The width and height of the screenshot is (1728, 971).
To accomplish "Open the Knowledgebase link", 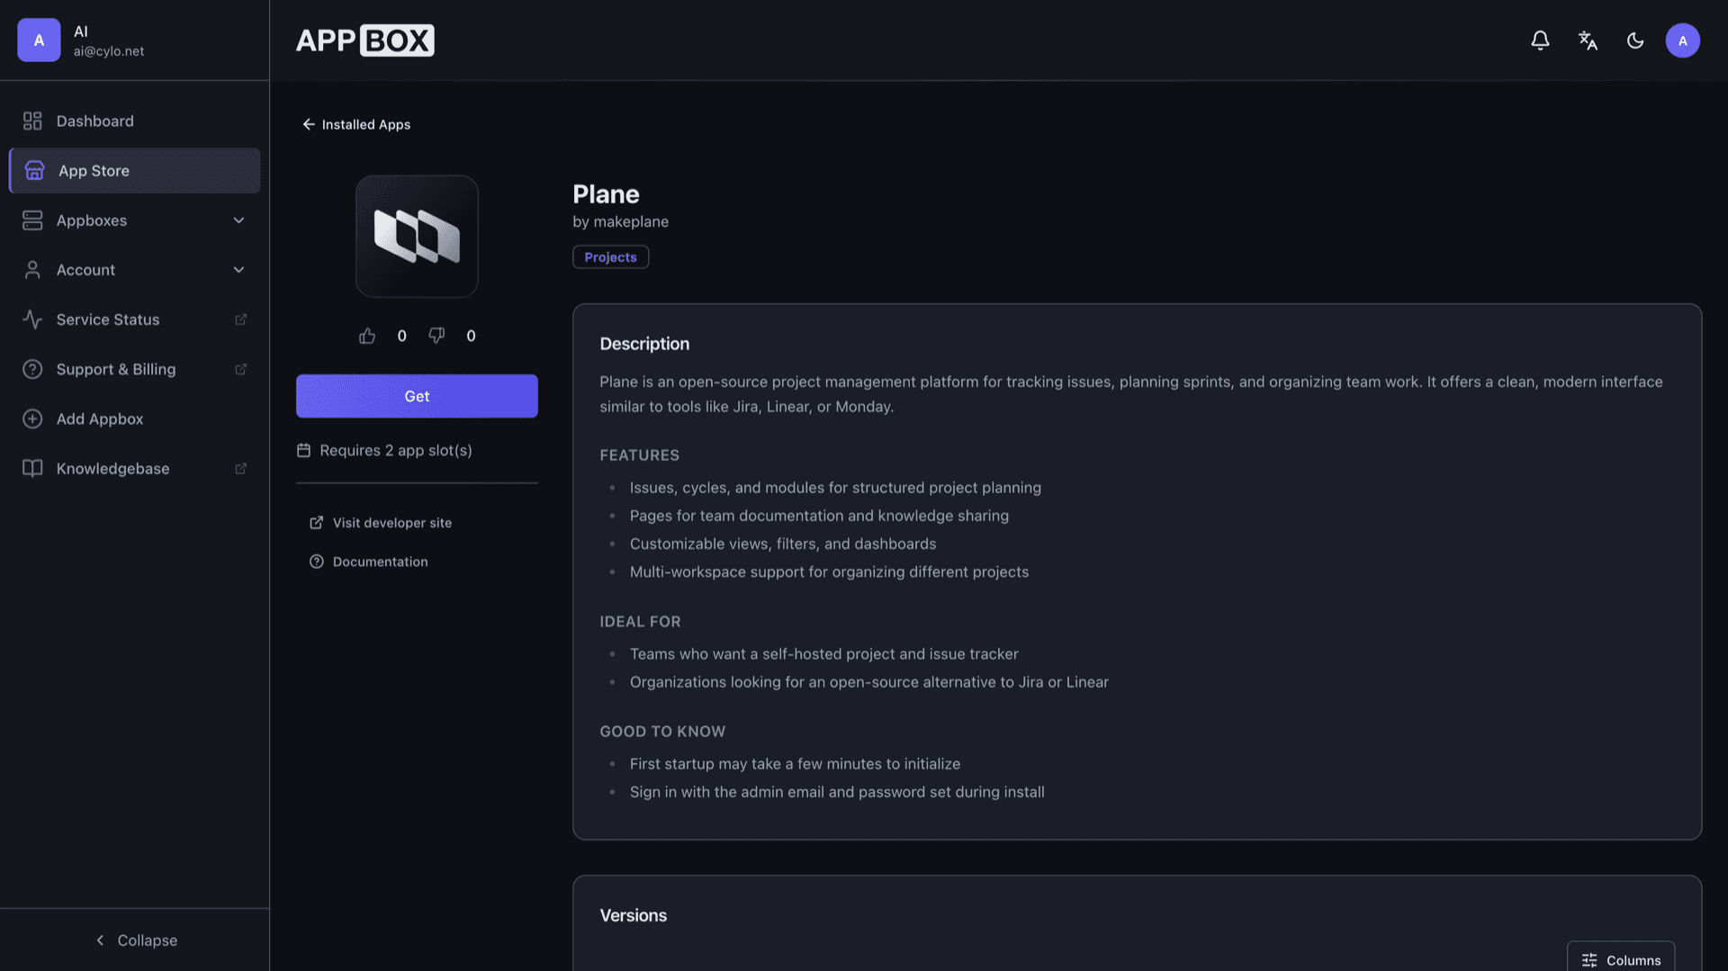I will click(134, 468).
